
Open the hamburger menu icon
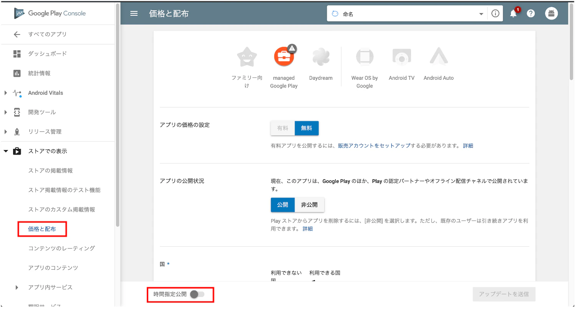click(134, 13)
